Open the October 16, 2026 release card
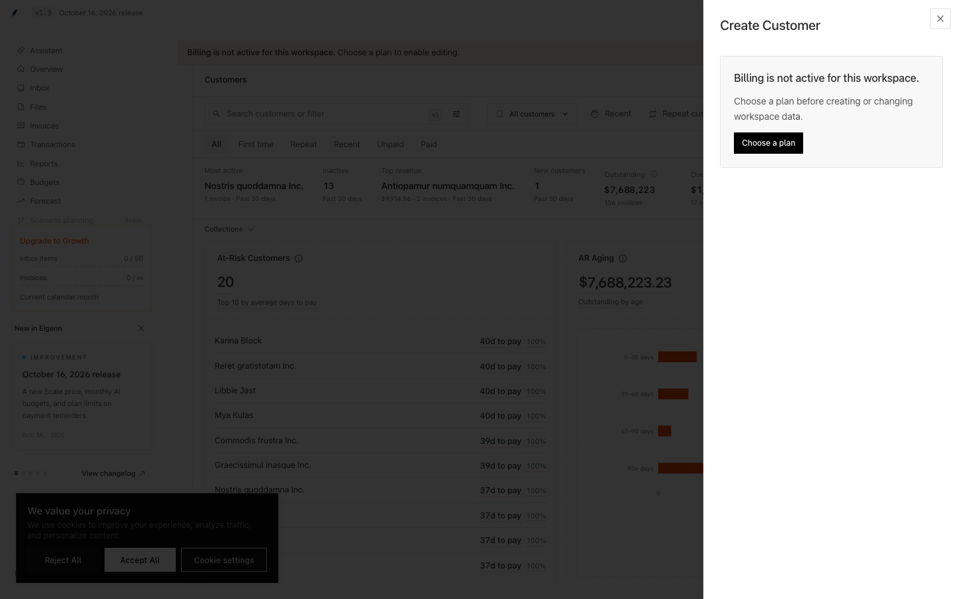Screen dimensions: 959x599 pos(81,397)
